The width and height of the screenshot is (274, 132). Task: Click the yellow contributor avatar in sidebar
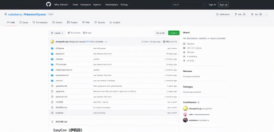tap(185, 109)
